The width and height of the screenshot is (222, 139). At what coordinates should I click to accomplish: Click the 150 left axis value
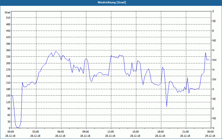8,96
